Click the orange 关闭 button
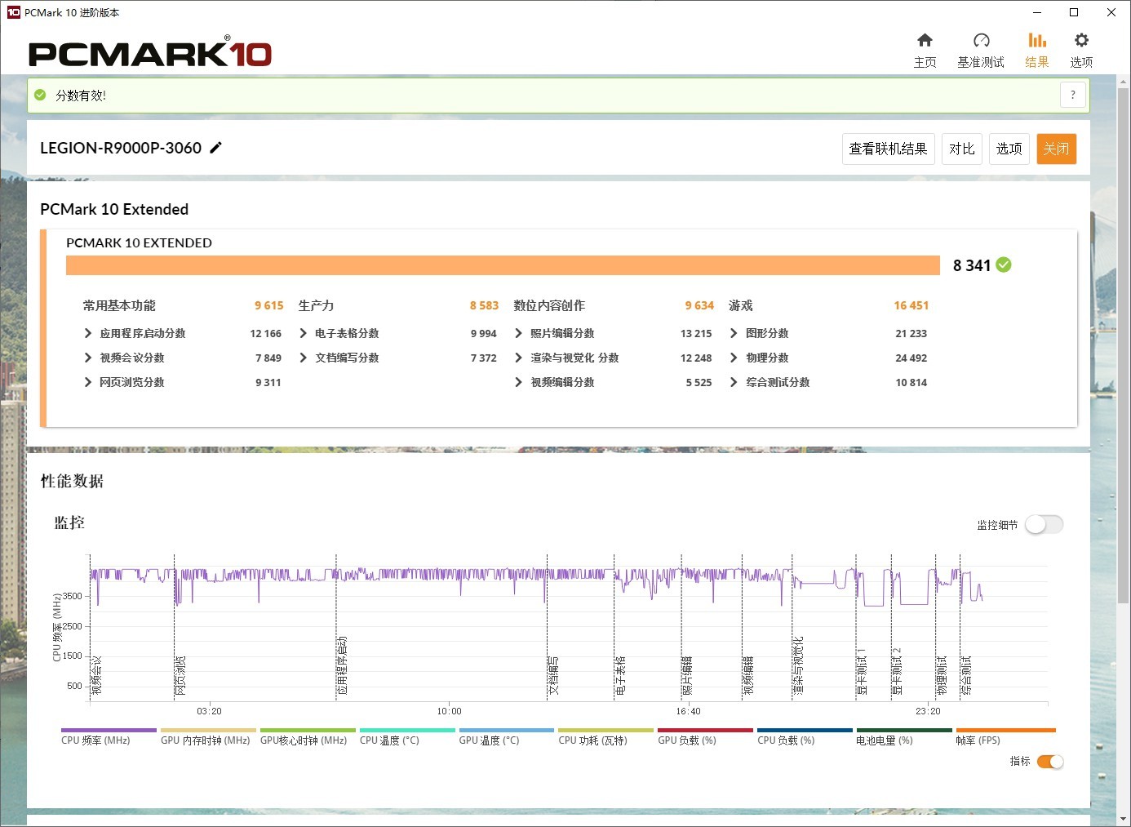 tap(1057, 149)
